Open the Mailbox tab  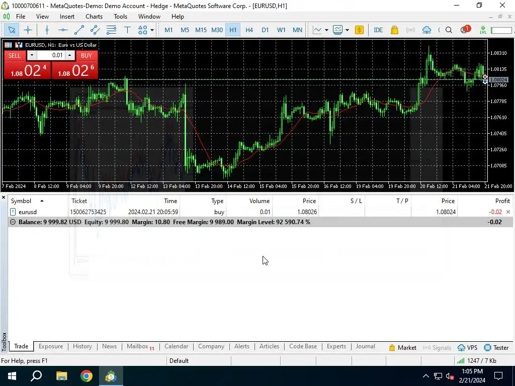tap(140, 346)
